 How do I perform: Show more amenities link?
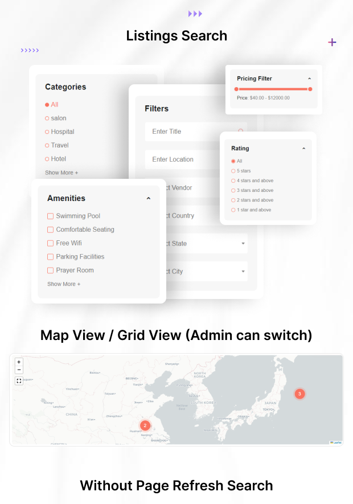[x=64, y=284]
